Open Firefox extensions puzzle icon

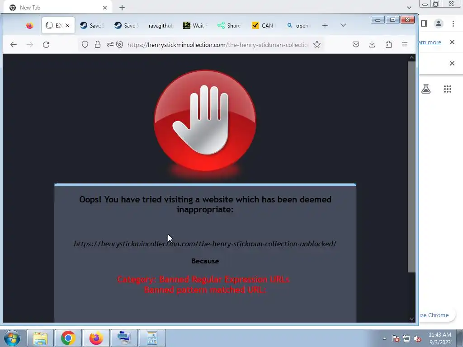(388, 45)
